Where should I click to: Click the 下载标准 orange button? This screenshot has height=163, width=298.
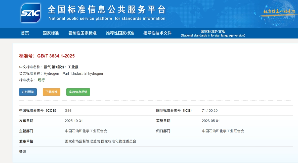(52, 92)
